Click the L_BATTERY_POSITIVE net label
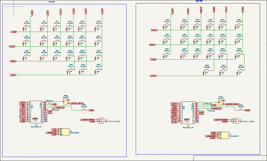 point(77,103)
